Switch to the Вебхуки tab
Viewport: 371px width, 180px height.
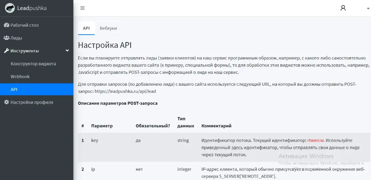click(x=108, y=28)
